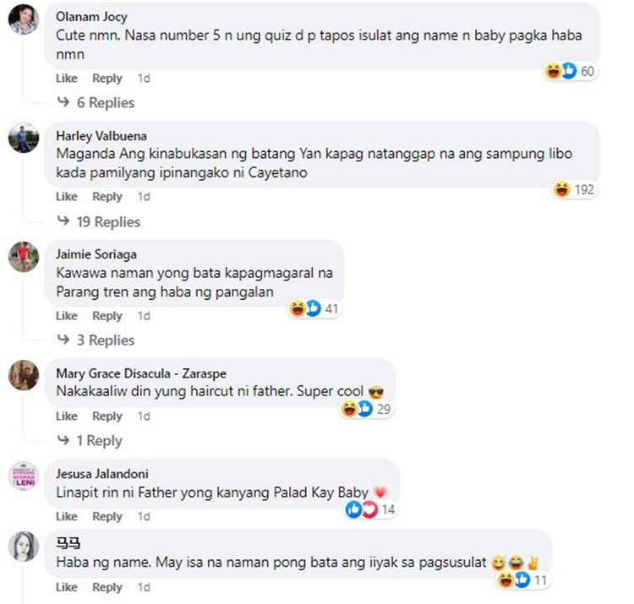Click Harley Valbuena's avatar picture
The image size is (634, 604).
point(24,139)
